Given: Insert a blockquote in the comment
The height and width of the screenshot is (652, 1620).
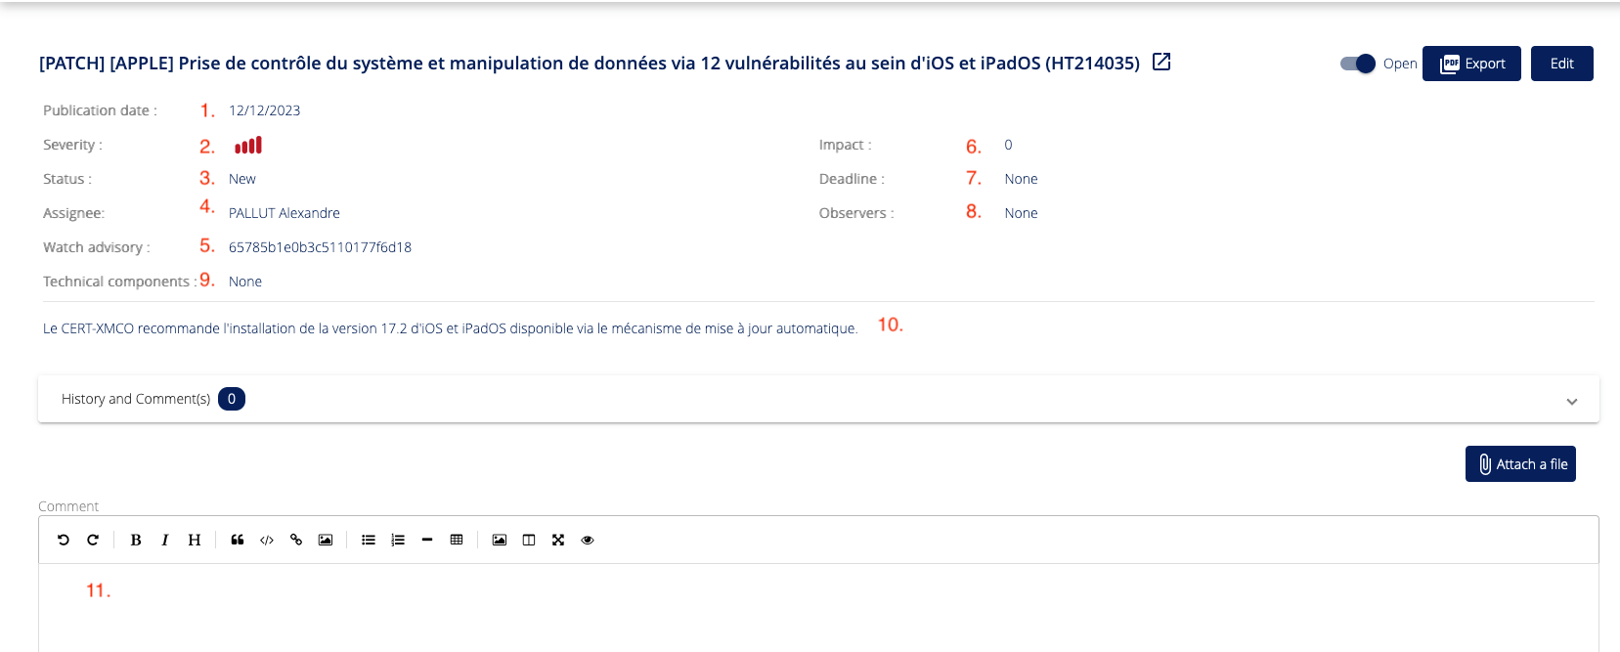Looking at the screenshot, I should tap(238, 540).
